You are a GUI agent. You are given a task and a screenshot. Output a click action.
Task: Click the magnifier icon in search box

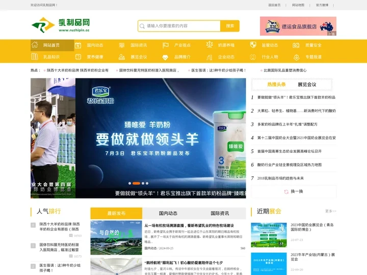142,26
